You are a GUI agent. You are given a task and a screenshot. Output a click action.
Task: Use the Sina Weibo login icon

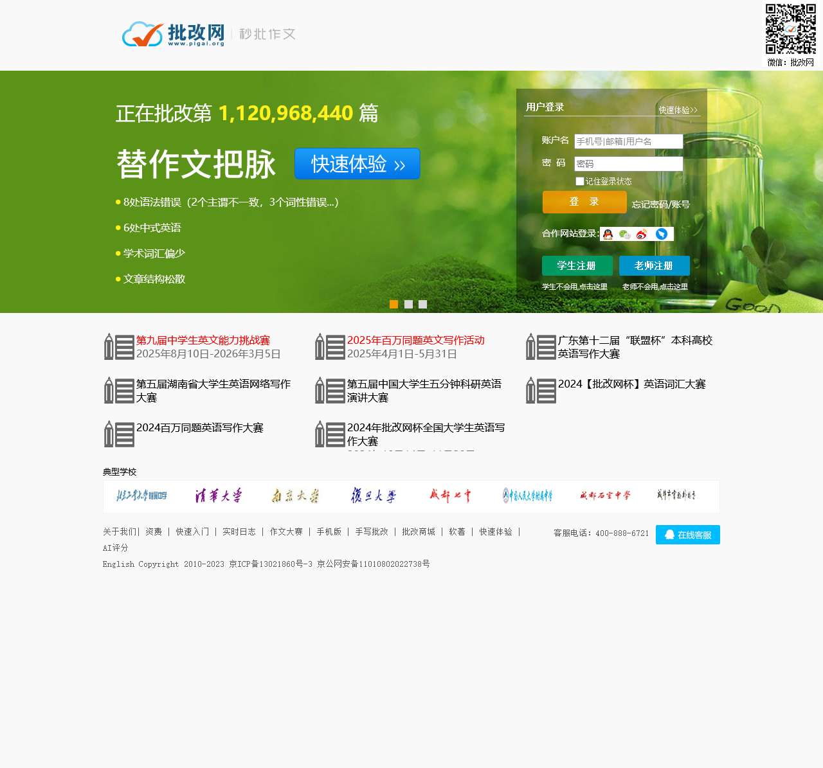coord(641,234)
